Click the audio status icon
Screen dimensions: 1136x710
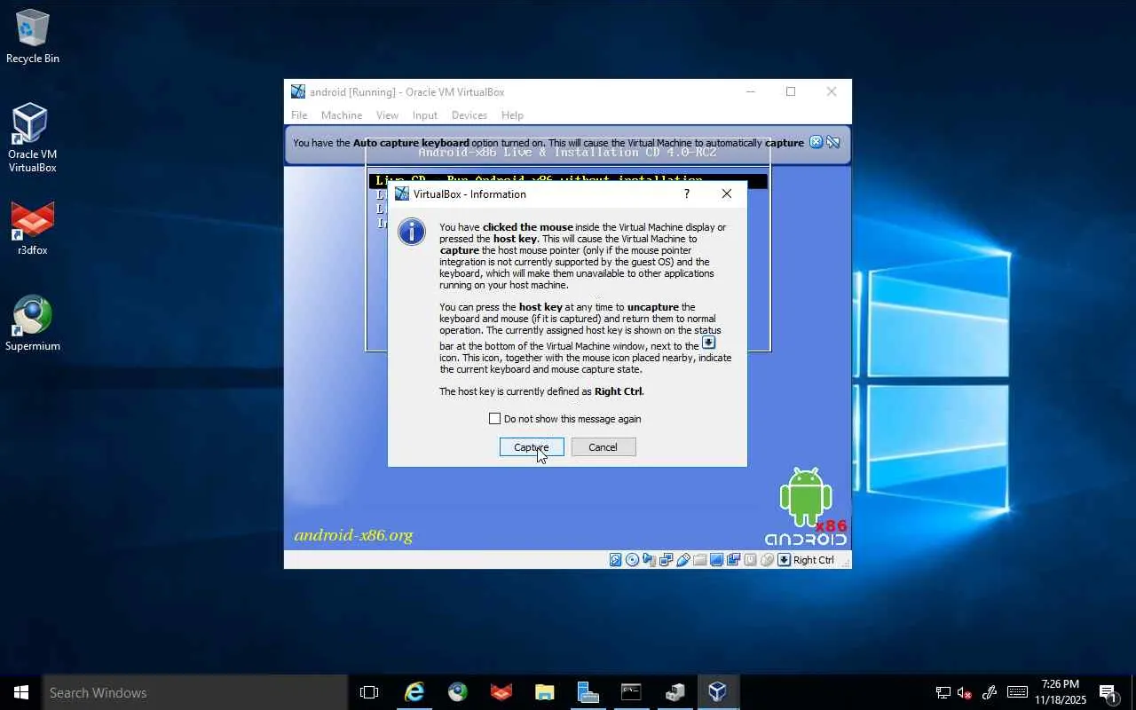tap(650, 560)
